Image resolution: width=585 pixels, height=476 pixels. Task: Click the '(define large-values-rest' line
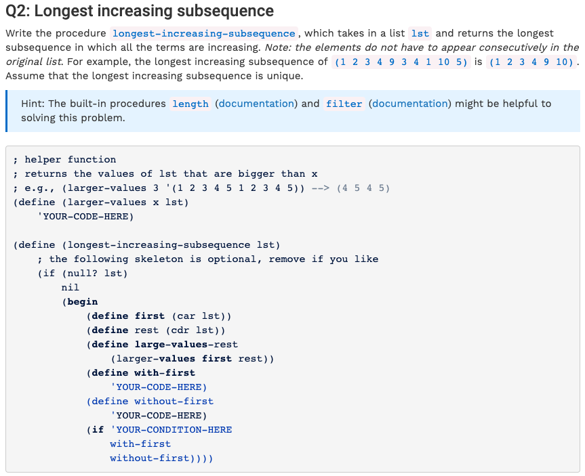point(162,345)
